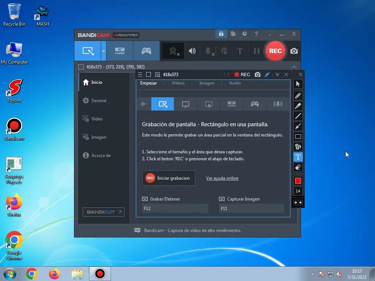
Task: Switch to game recording mode in top toolbar
Action: point(146,51)
